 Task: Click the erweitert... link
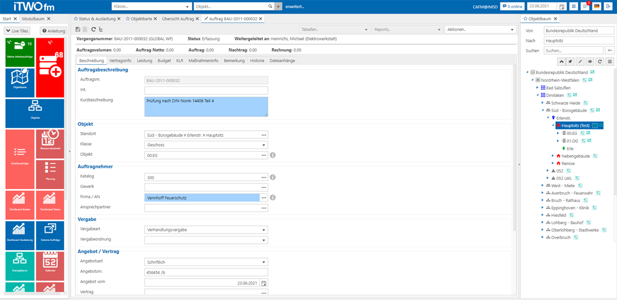[295, 7]
